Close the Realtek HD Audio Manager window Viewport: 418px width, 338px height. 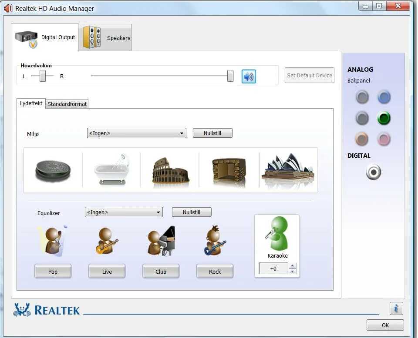pos(398,6)
